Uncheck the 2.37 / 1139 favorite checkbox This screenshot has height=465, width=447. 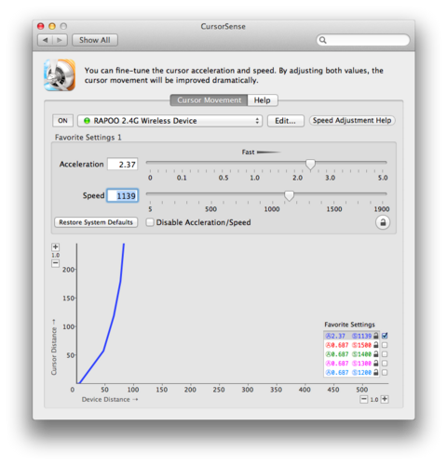pyautogui.click(x=385, y=336)
